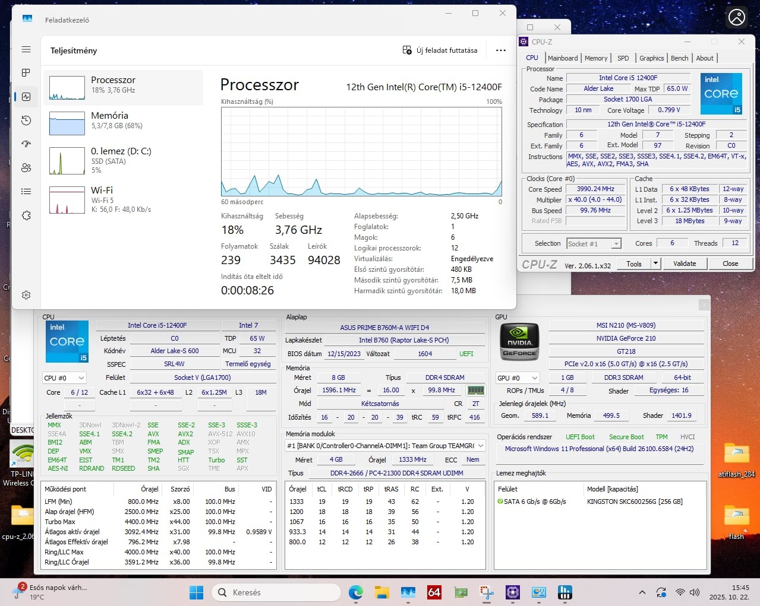Image resolution: width=760 pixels, height=606 pixels.
Task: Open the green graphics card taskbar icon
Action: (x=461, y=592)
